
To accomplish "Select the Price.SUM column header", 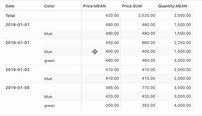I will [131, 6].
